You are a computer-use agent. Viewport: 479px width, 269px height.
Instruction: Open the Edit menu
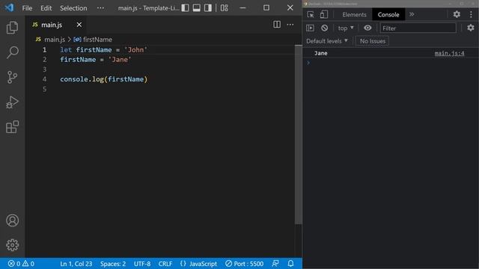point(46,8)
